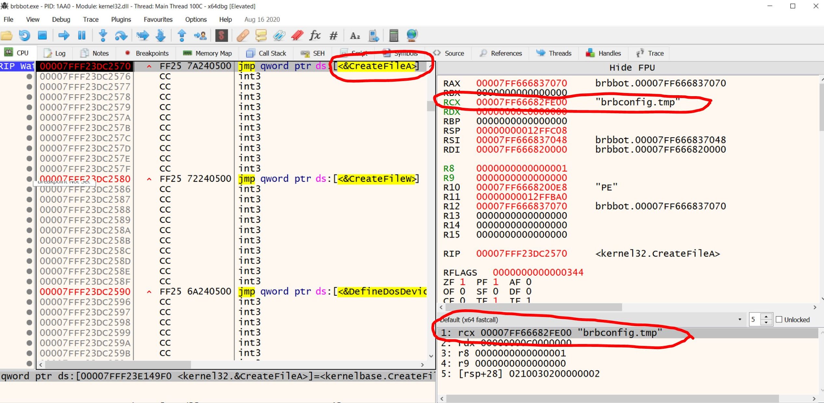Step over the current instruction
The width and height of the screenshot is (824, 403).
click(121, 36)
